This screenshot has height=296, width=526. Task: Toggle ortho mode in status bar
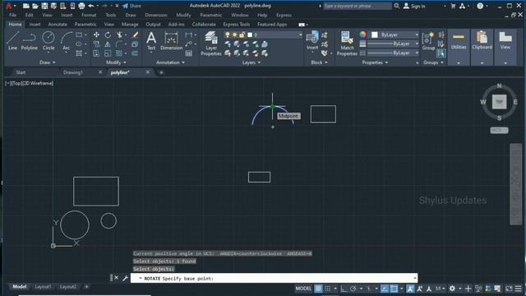tap(344, 289)
